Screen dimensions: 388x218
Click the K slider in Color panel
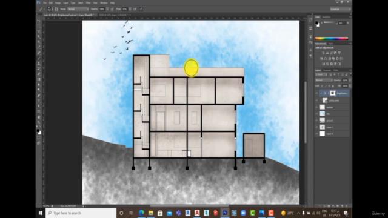click(x=330, y=23)
